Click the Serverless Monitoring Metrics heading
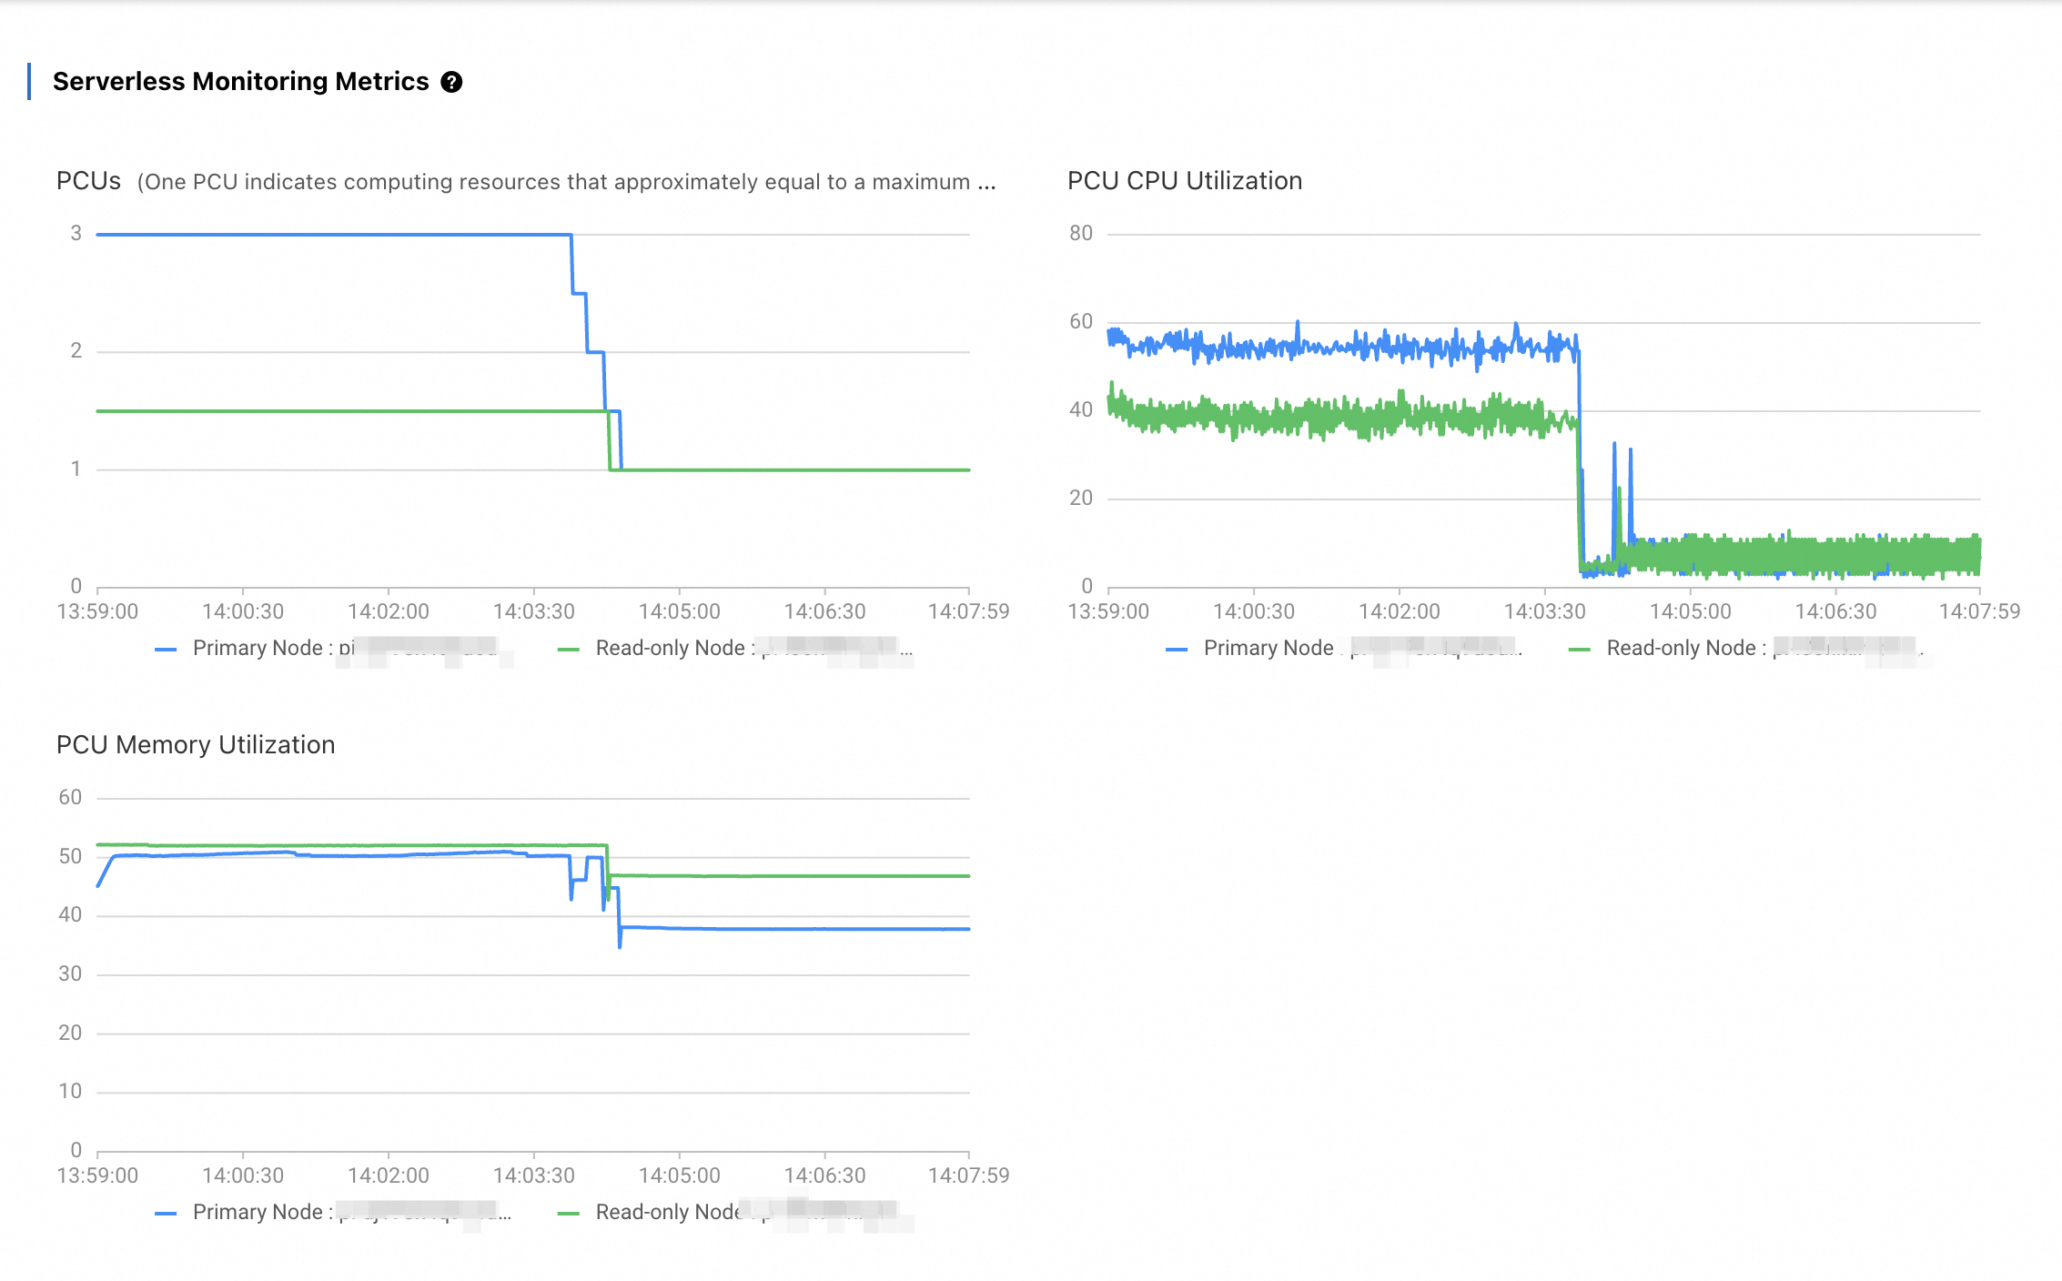The image size is (2062, 1281). click(x=240, y=82)
